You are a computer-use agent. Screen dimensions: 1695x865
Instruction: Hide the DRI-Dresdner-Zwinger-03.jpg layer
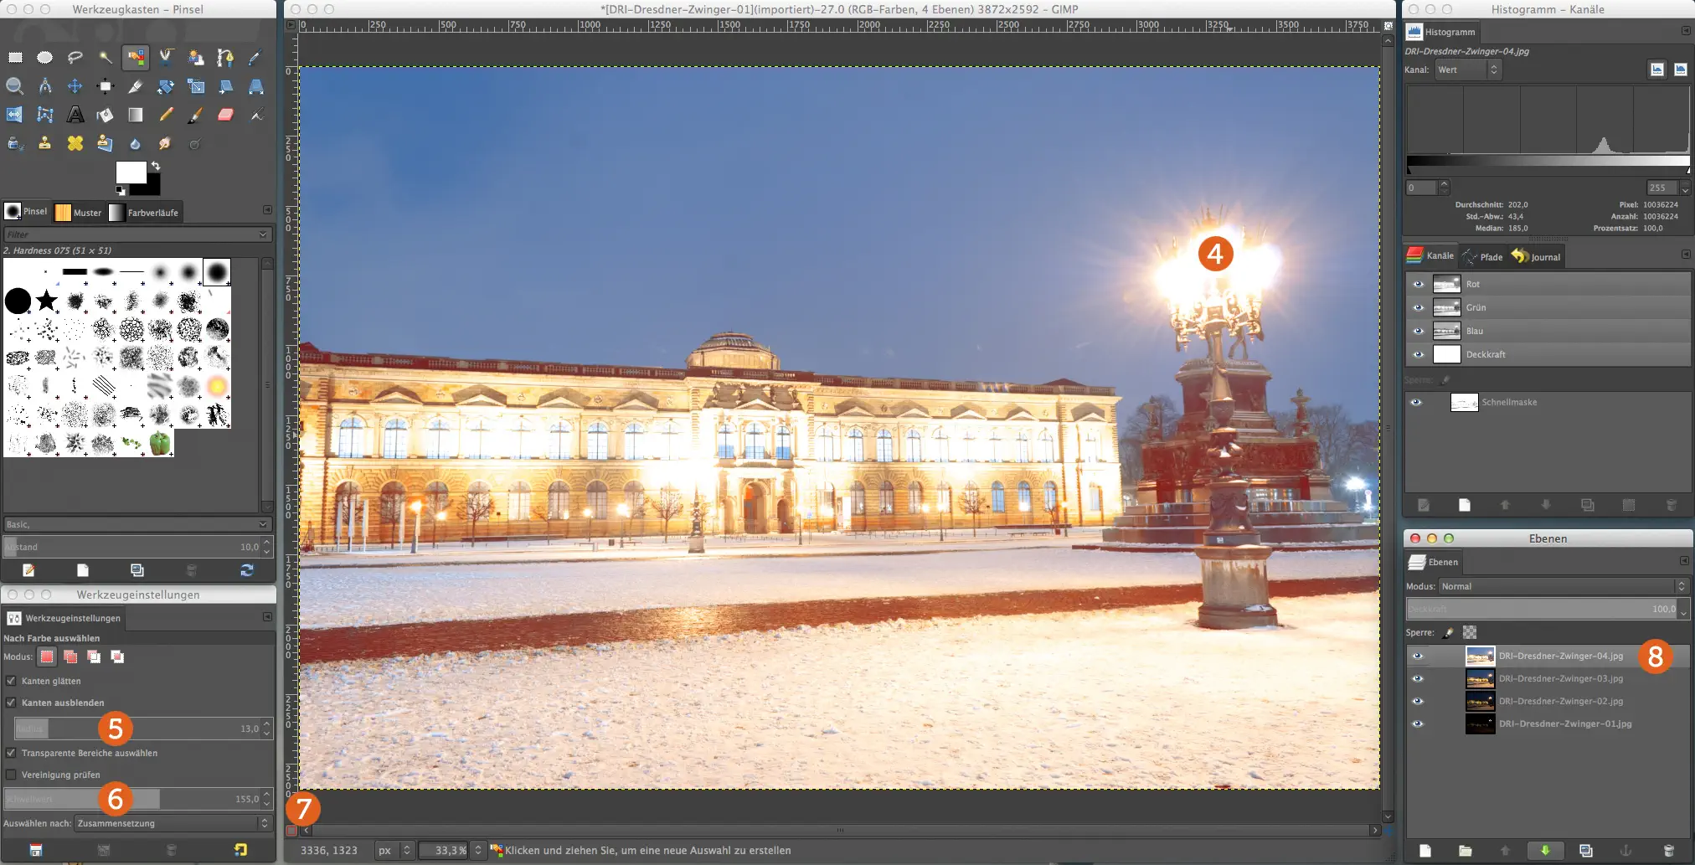coord(1419,678)
